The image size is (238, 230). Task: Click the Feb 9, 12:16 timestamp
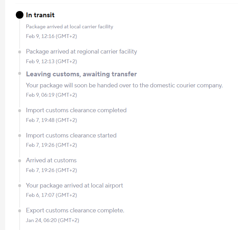coord(51,36)
